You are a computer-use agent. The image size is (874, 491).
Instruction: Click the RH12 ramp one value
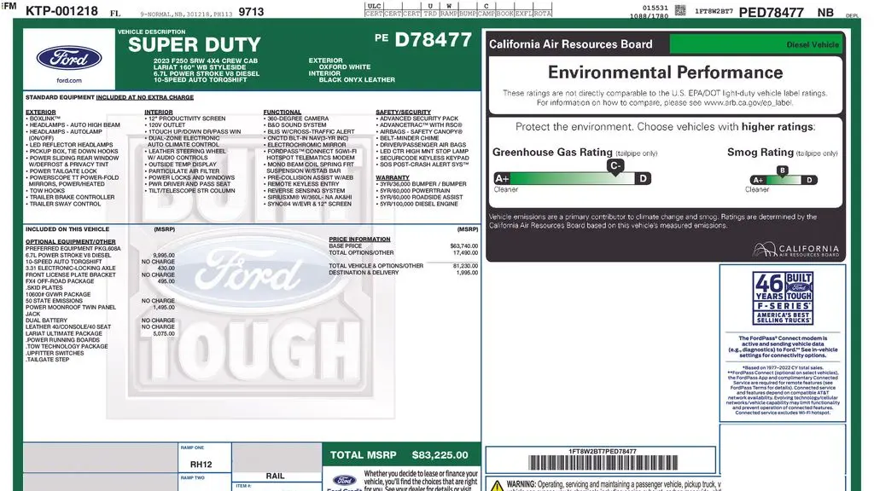[x=201, y=465]
